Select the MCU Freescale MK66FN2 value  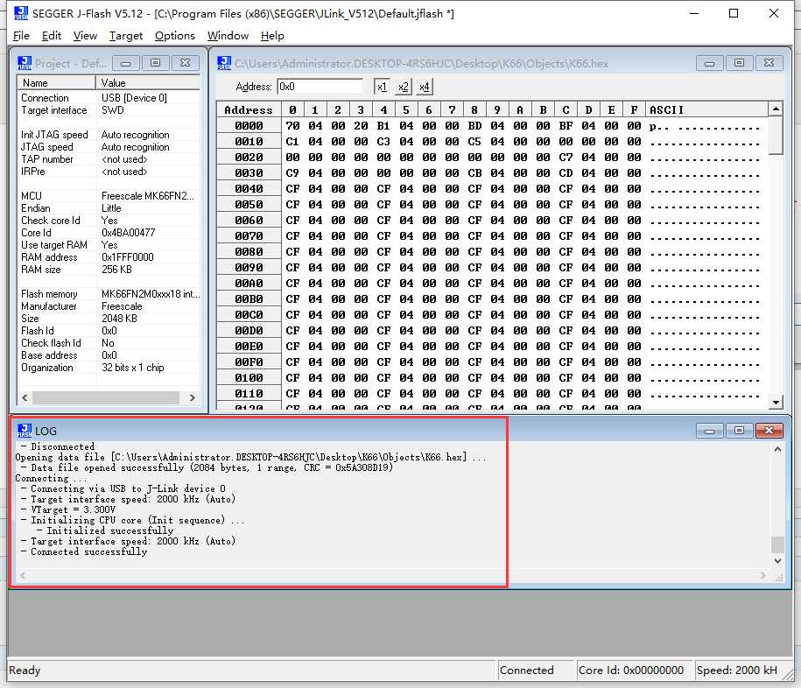[x=148, y=195]
